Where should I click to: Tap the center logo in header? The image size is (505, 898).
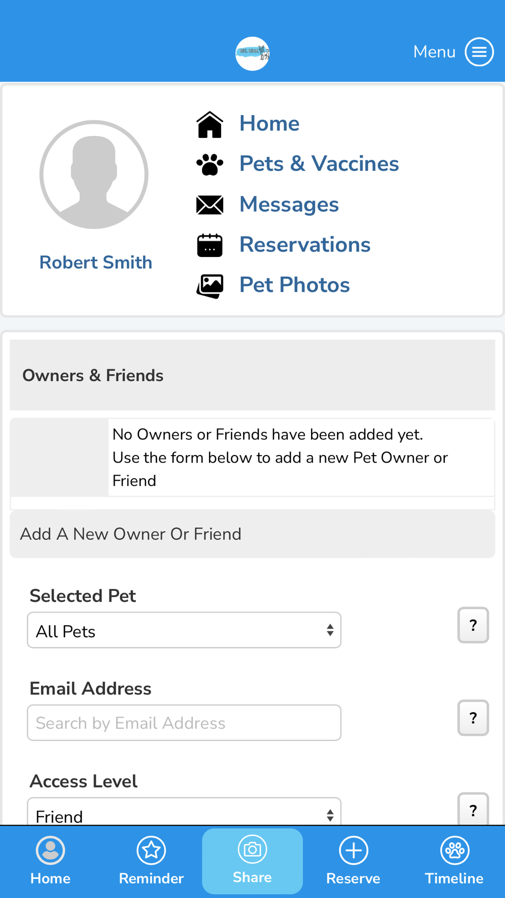point(252,54)
